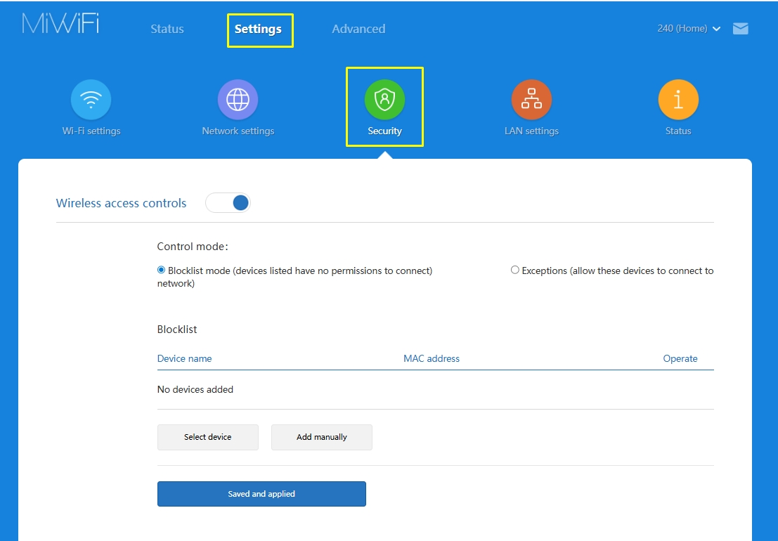This screenshot has width=778, height=541.
Task: Open the Wi-Fi settings icon
Action: 91,100
